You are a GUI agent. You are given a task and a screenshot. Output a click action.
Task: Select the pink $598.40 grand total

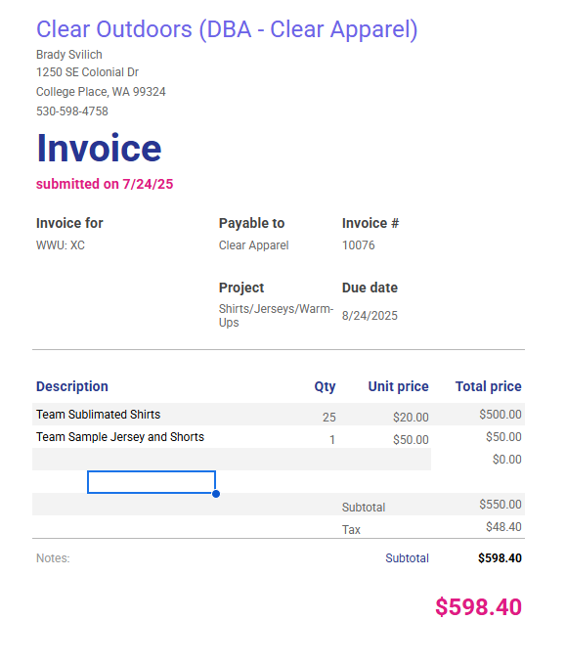pos(478,607)
